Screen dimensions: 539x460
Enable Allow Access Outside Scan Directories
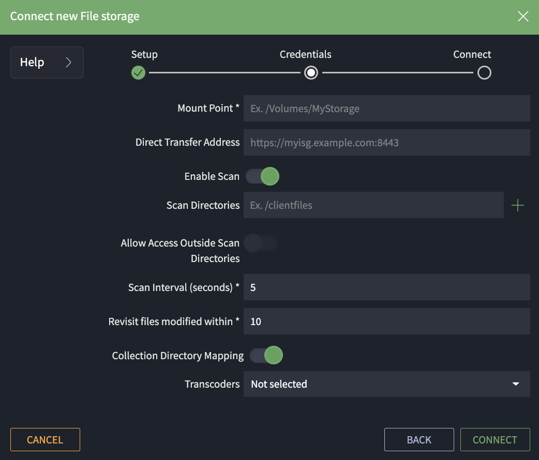pyautogui.click(x=261, y=243)
